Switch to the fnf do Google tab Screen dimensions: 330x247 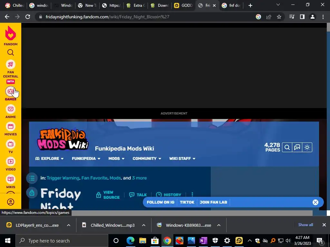tap(231, 5)
